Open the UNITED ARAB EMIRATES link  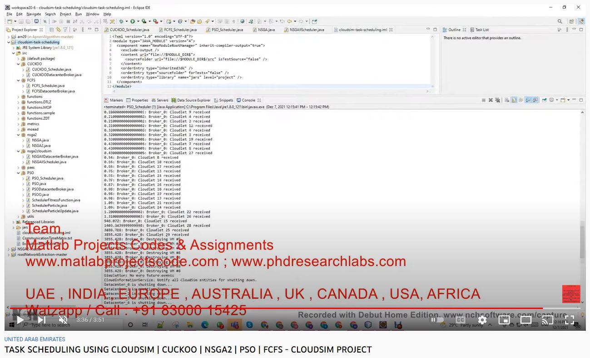pyautogui.click(x=35, y=339)
